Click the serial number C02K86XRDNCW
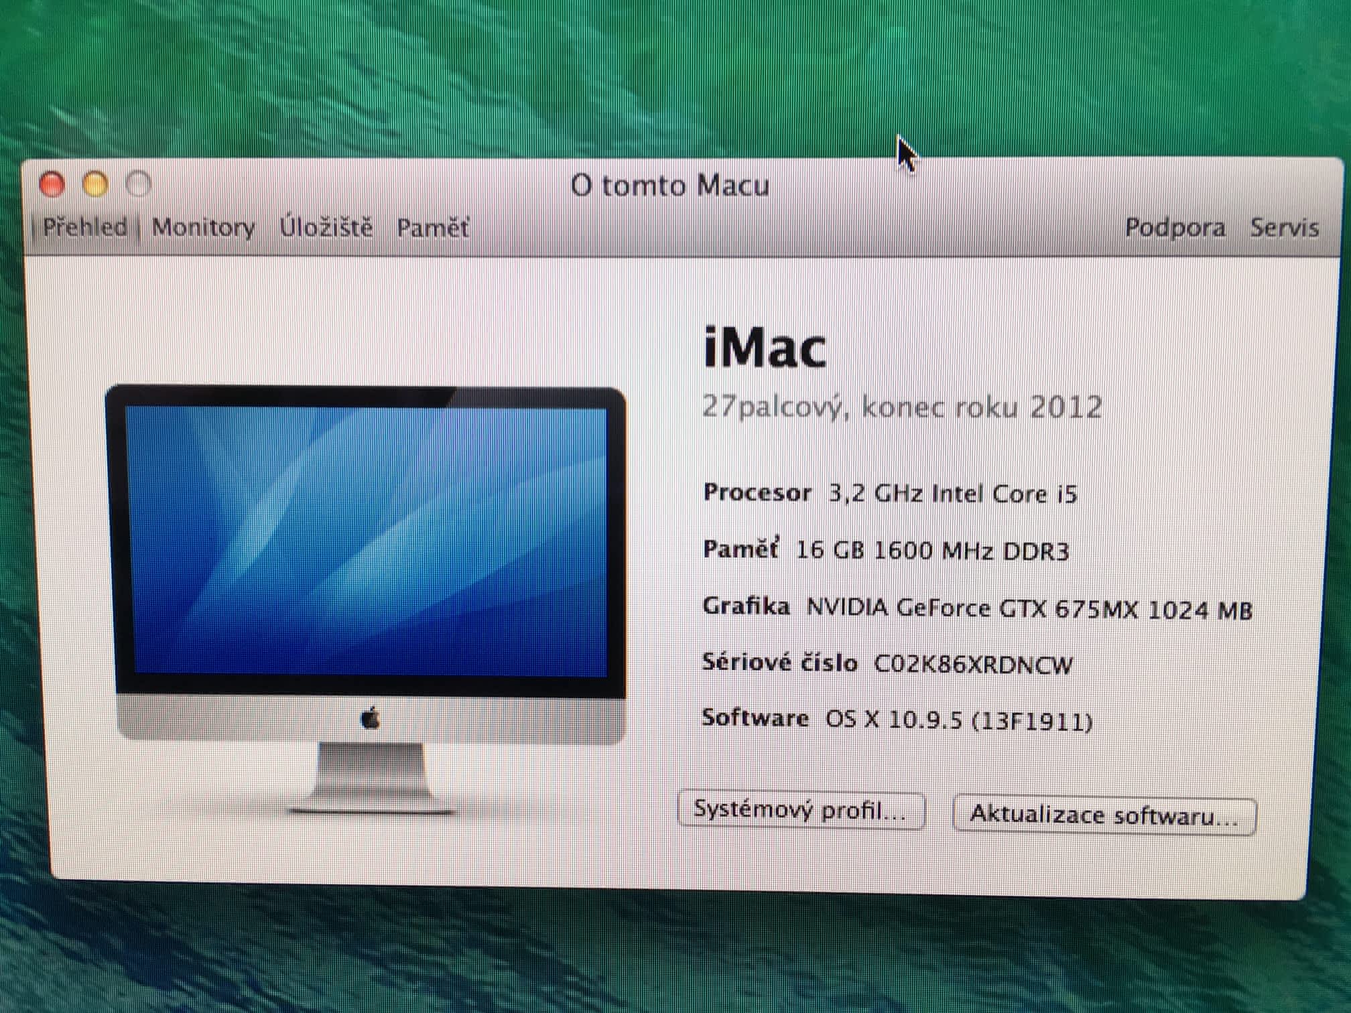 pos(972,665)
